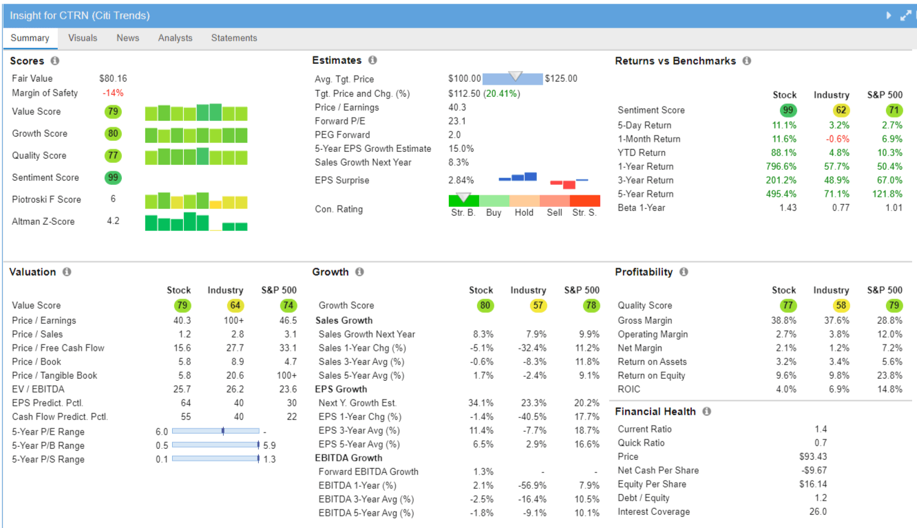The height and width of the screenshot is (528, 917).
Task: Click the YTD Return 88.1% stock value
Action: click(783, 153)
